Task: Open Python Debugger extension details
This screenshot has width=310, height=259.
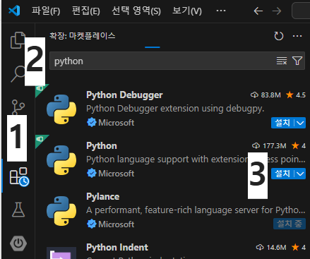Action: 124,95
